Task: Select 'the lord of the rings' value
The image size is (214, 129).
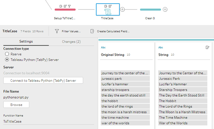Action: (125, 107)
